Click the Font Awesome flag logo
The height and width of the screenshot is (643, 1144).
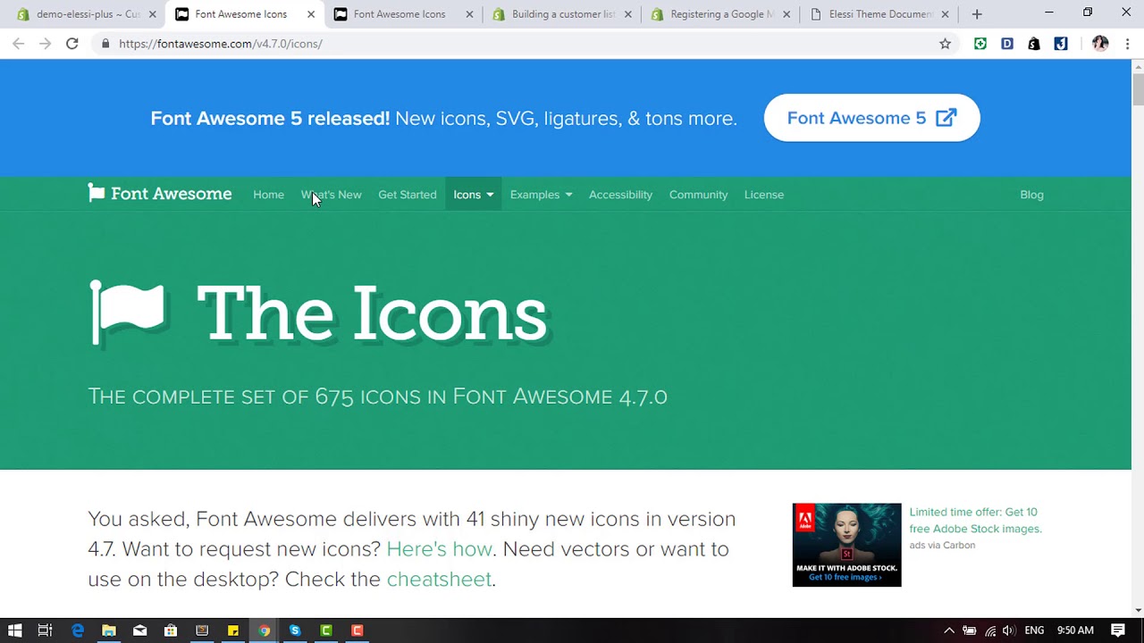pyautogui.click(x=97, y=193)
